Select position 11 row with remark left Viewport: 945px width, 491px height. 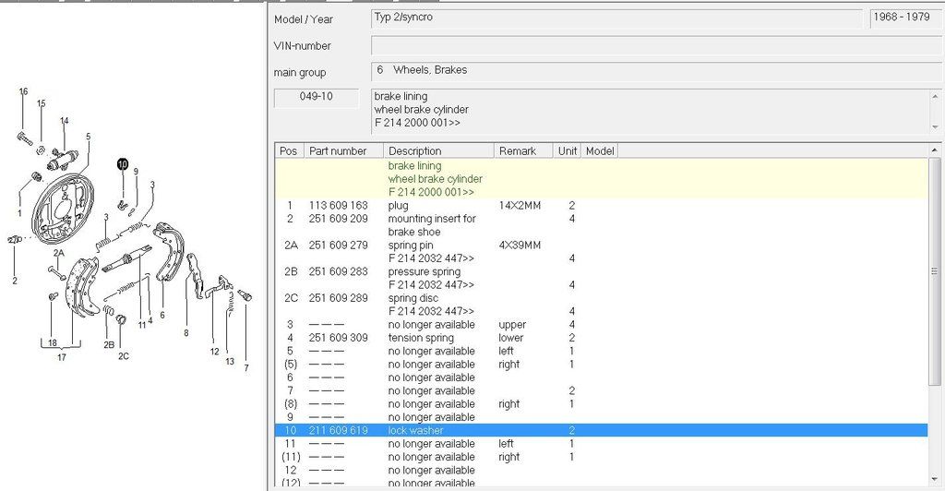point(601,444)
